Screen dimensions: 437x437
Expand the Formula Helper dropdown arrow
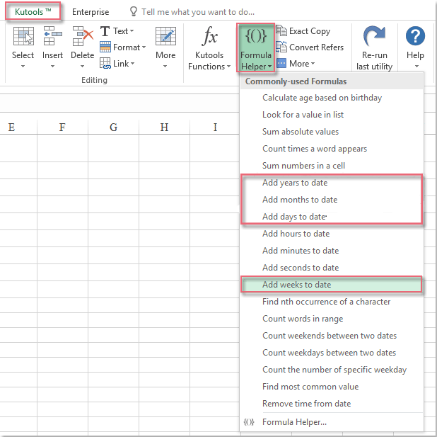click(x=269, y=67)
